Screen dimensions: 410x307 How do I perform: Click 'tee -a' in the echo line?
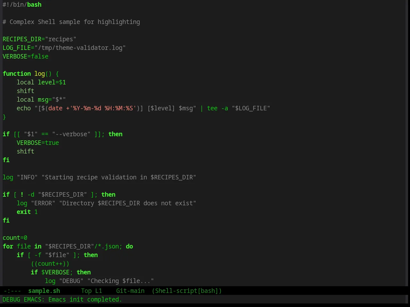coord(217,108)
